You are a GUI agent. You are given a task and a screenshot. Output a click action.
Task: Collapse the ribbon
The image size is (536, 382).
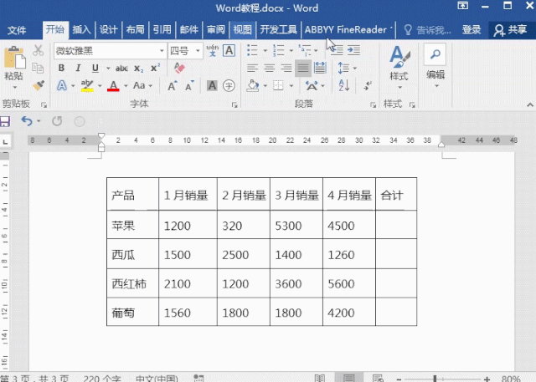[x=530, y=104]
